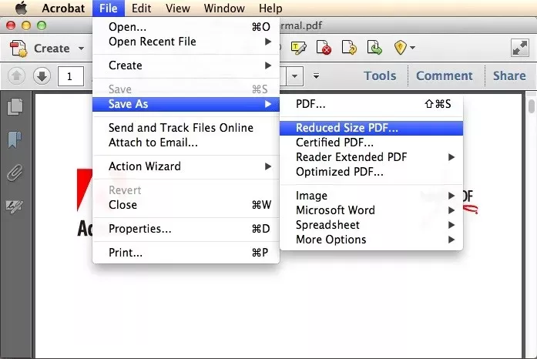
Task: Choose Attach to Email...
Action: coord(186,143)
